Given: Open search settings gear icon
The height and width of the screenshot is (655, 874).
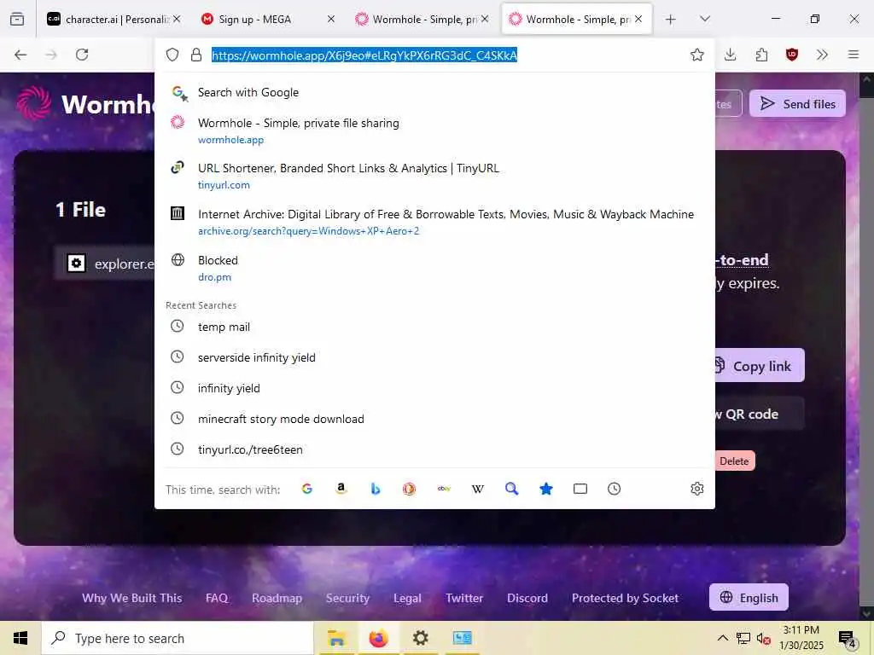Looking at the screenshot, I should (696, 489).
